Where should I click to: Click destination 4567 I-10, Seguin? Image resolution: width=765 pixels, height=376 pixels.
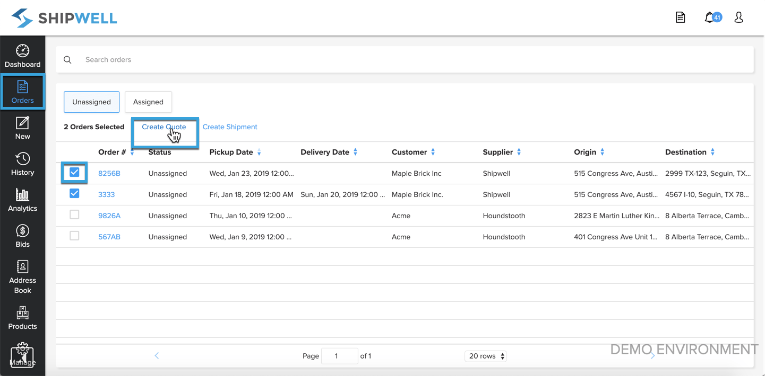click(707, 194)
